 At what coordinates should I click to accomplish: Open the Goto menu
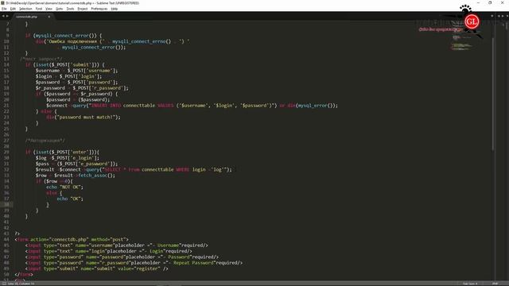(x=60, y=9)
